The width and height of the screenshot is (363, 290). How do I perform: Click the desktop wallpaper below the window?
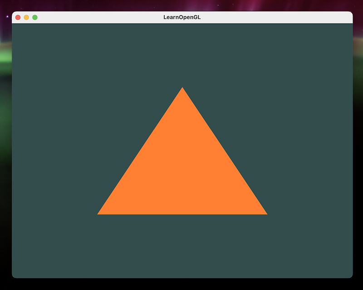(x=181, y=286)
